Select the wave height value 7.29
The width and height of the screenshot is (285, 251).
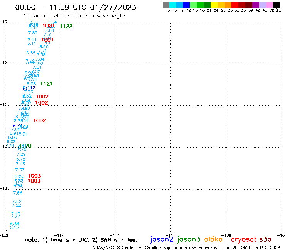(x=21, y=154)
